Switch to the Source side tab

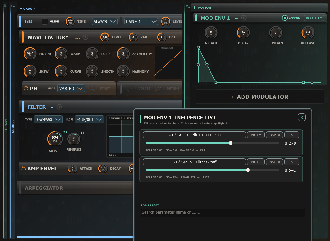pos(13,126)
